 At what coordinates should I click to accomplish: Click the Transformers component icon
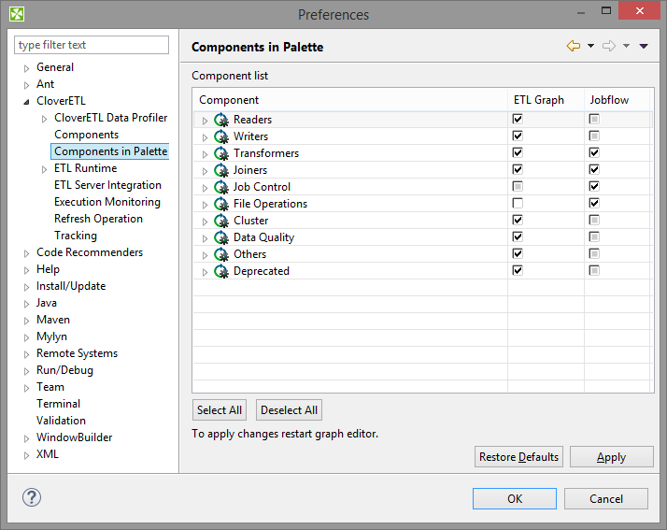221,153
